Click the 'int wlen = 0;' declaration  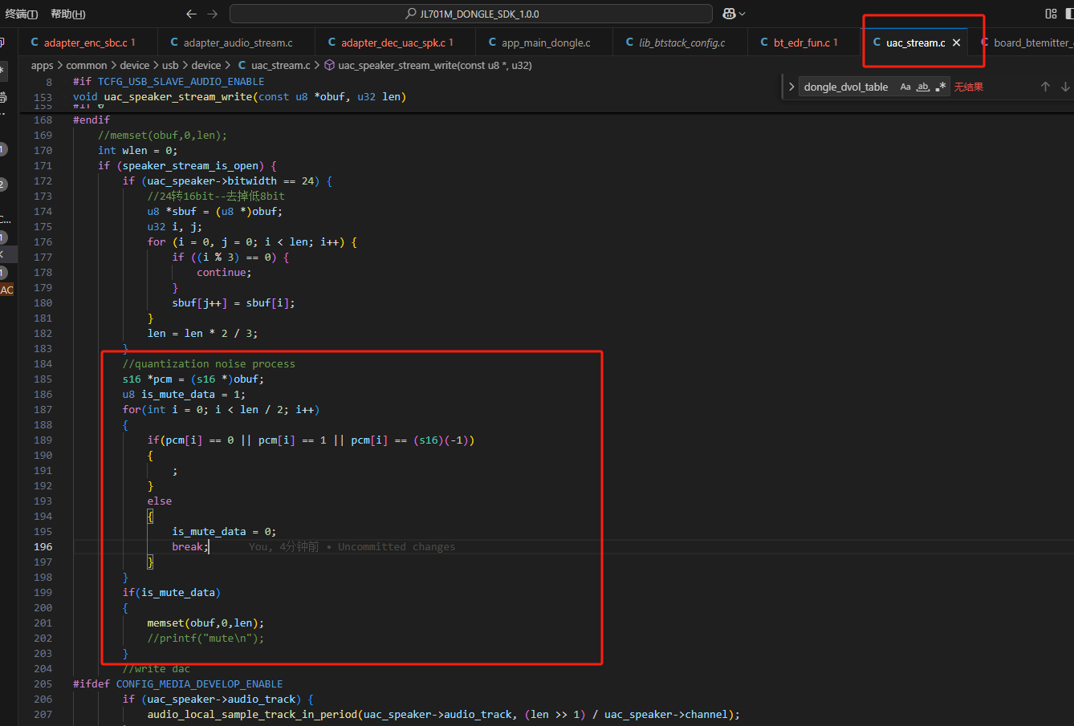click(x=137, y=150)
